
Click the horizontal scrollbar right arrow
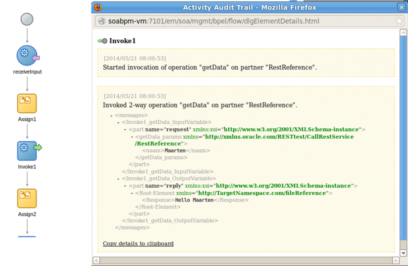pyautogui.click(x=396, y=260)
